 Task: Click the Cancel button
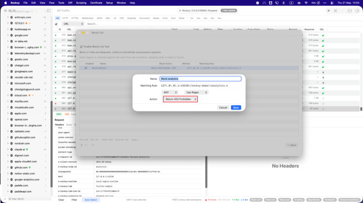tap(223, 108)
